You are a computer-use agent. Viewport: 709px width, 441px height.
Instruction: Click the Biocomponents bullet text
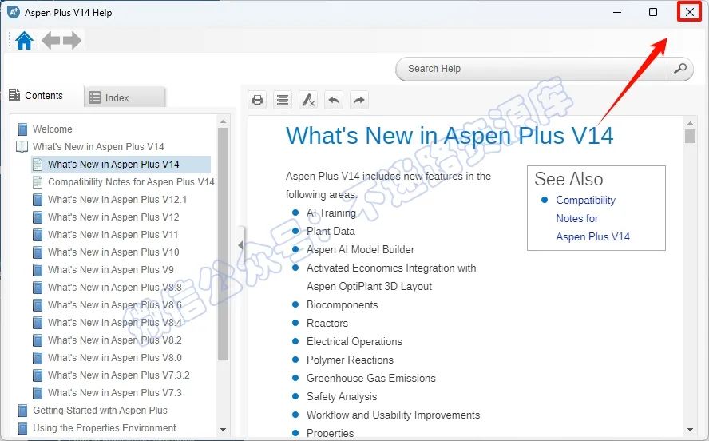click(342, 305)
